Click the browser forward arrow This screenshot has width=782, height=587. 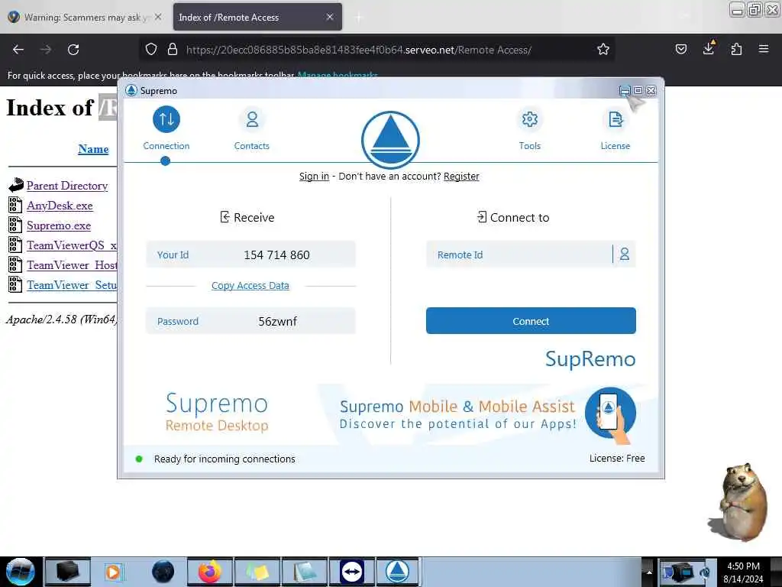[46, 50]
